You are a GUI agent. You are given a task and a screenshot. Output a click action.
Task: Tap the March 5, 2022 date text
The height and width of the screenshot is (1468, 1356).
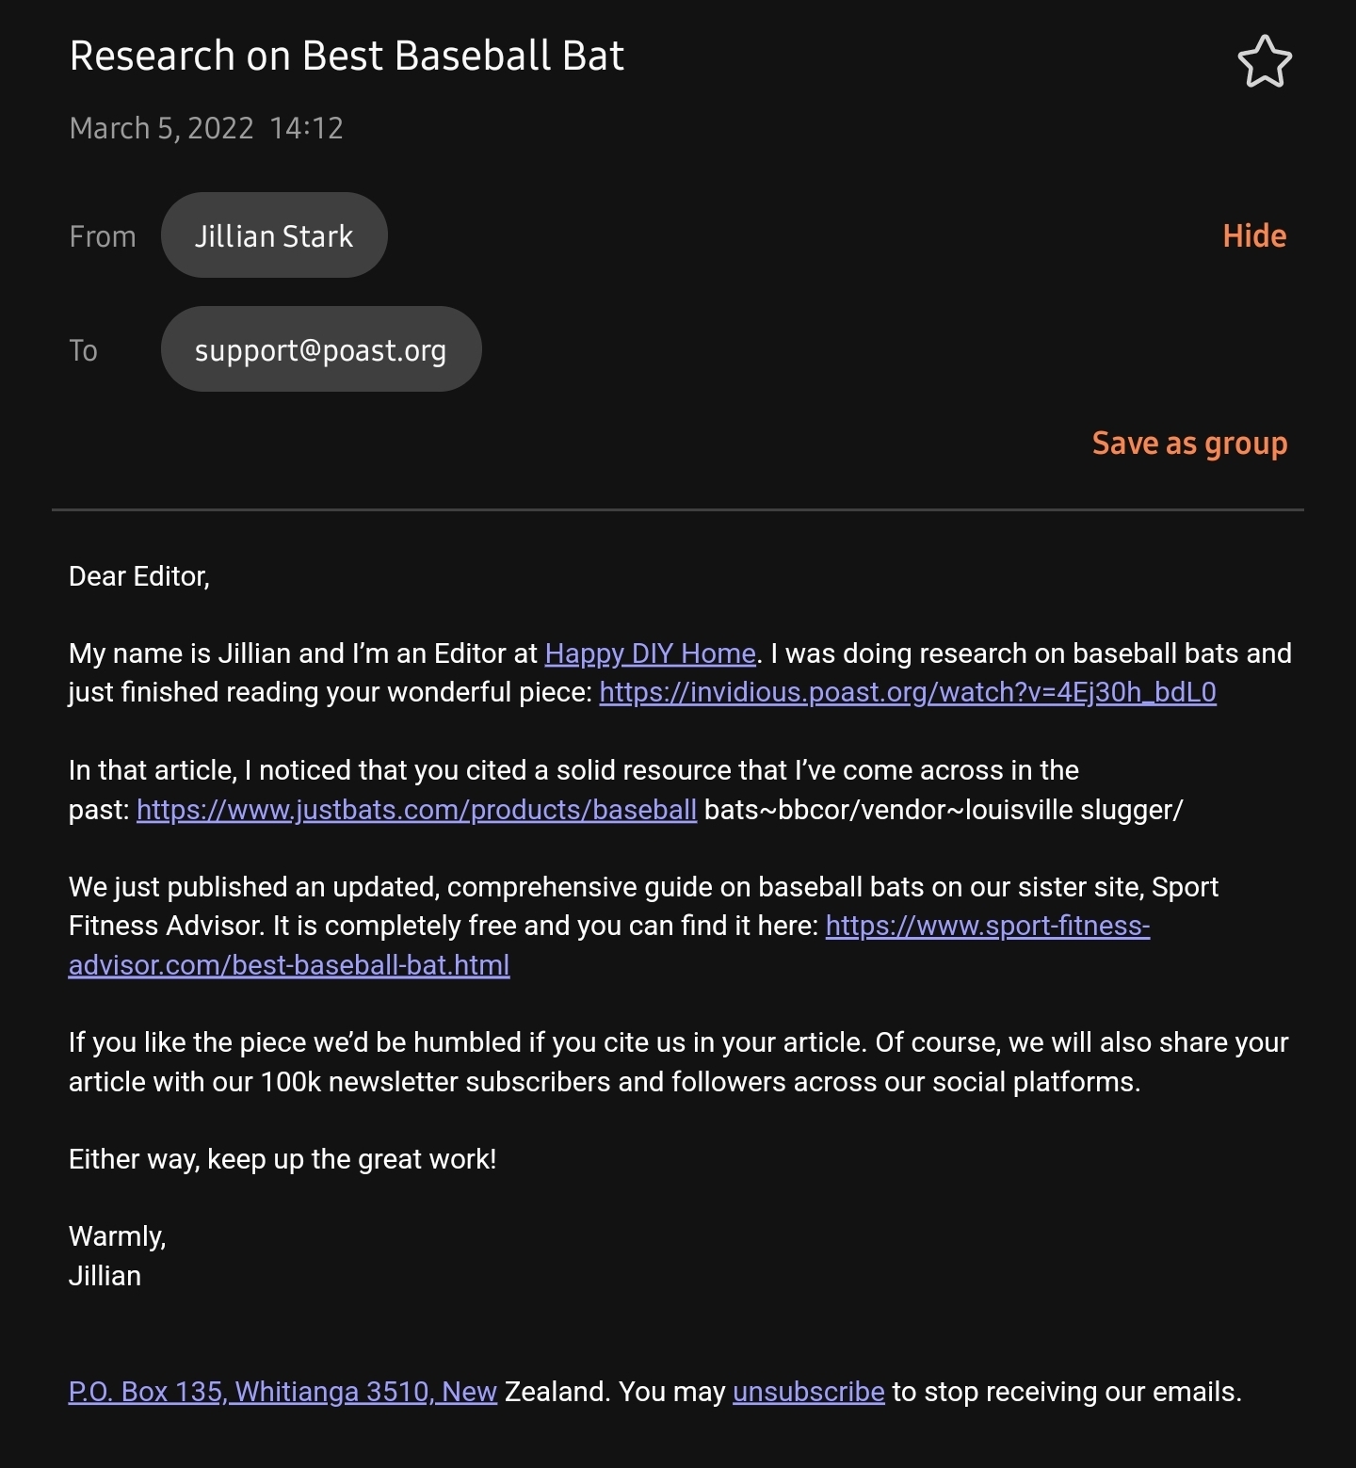161,128
